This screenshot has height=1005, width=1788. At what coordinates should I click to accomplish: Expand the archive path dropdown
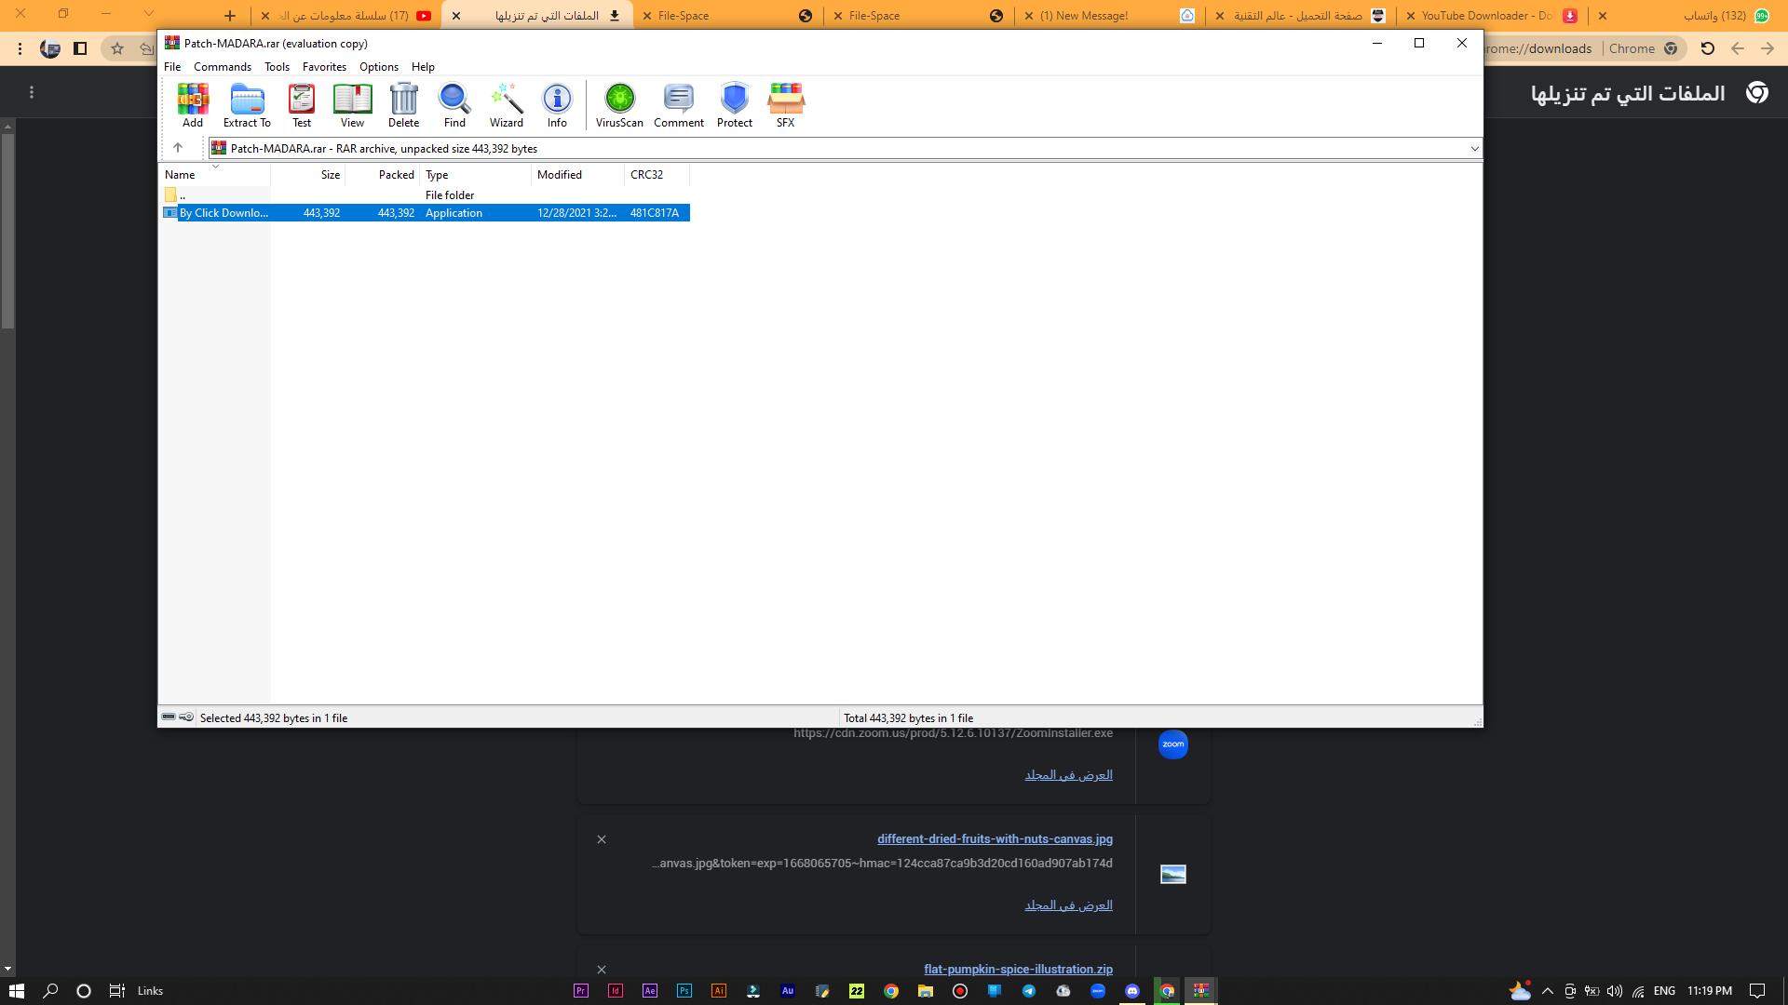[1474, 149]
